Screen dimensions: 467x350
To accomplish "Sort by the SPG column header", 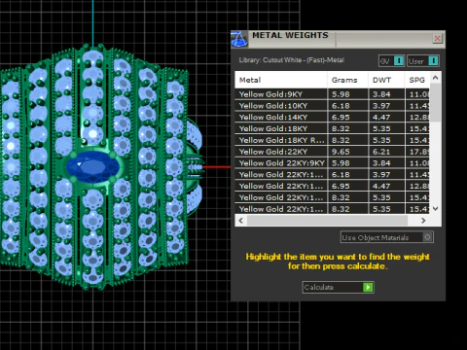I will click(417, 80).
